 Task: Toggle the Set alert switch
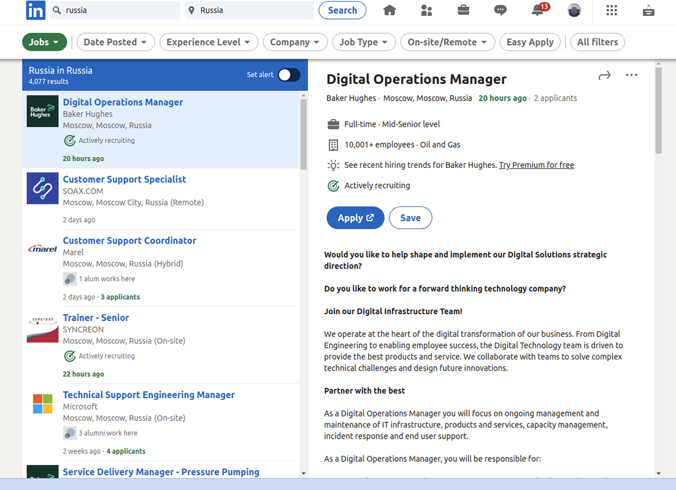pos(289,75)
